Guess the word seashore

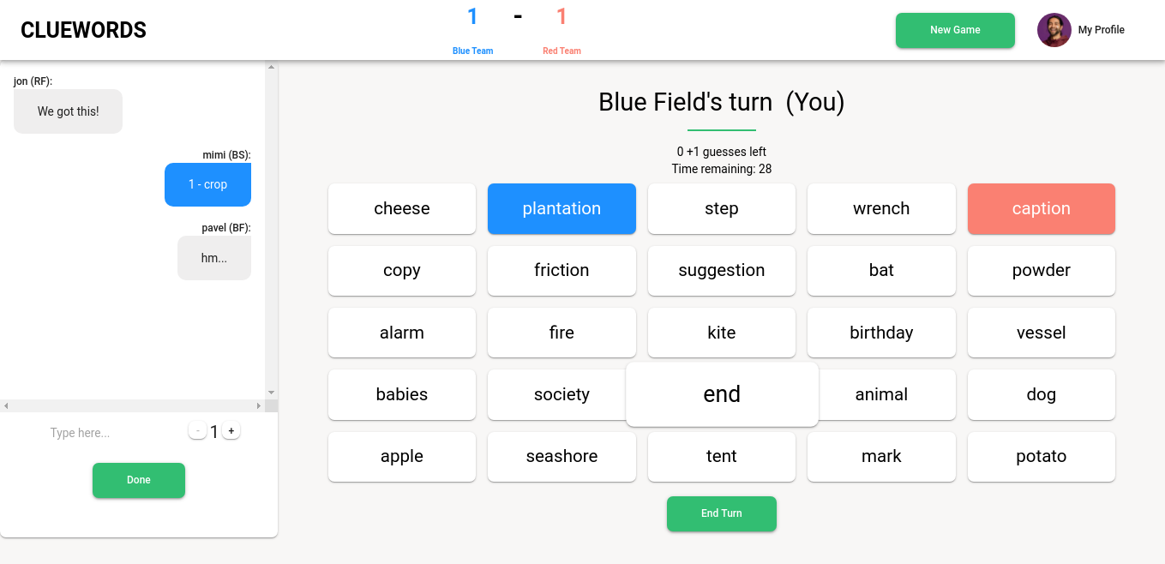tap(561, 456)
